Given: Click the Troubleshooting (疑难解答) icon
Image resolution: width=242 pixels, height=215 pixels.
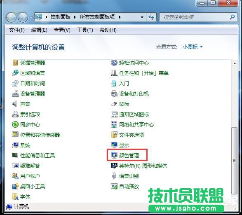Looking at the screenshot, I should click(x=15, y=166).
